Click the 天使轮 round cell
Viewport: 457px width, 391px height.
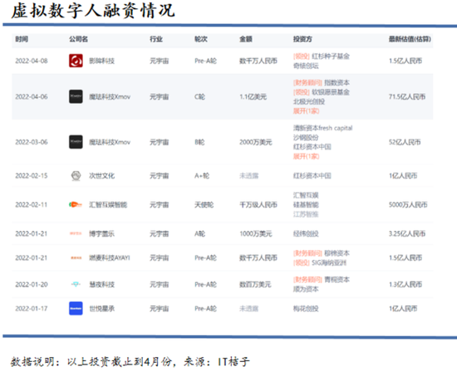[x=204, y=205]
